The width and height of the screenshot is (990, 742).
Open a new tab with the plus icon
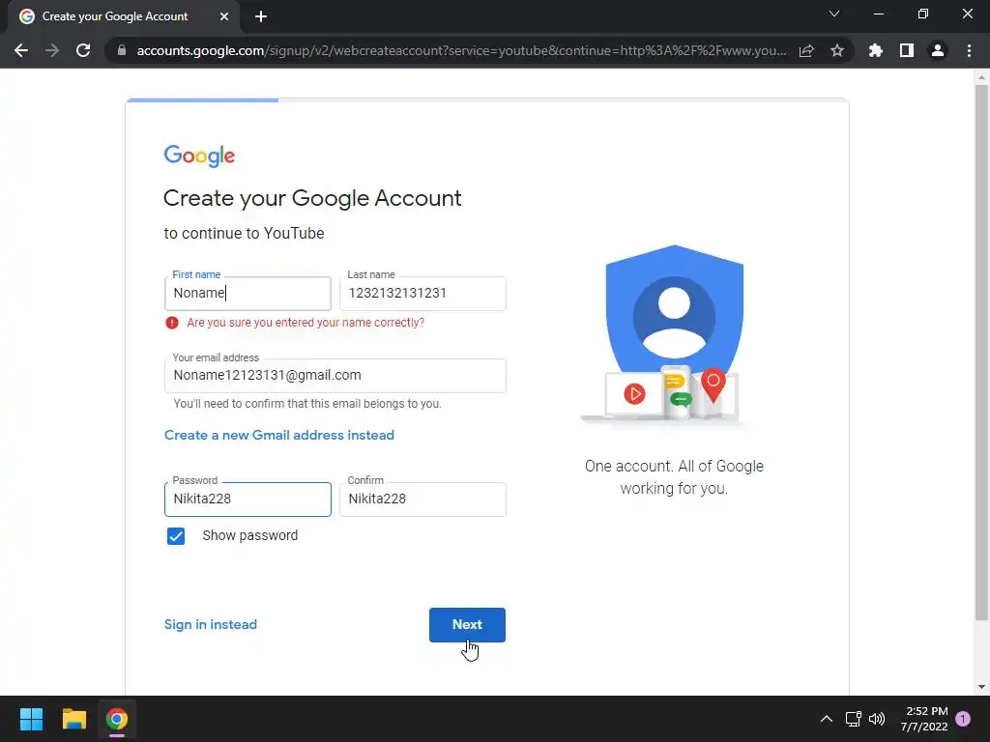(261, 16)
